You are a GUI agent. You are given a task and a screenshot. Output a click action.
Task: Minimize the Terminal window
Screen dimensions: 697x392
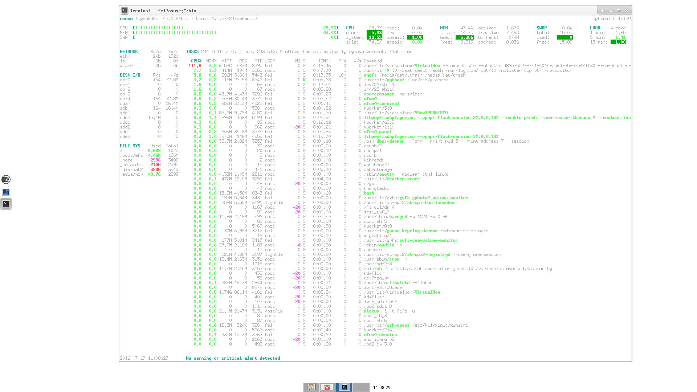(611, 11)
